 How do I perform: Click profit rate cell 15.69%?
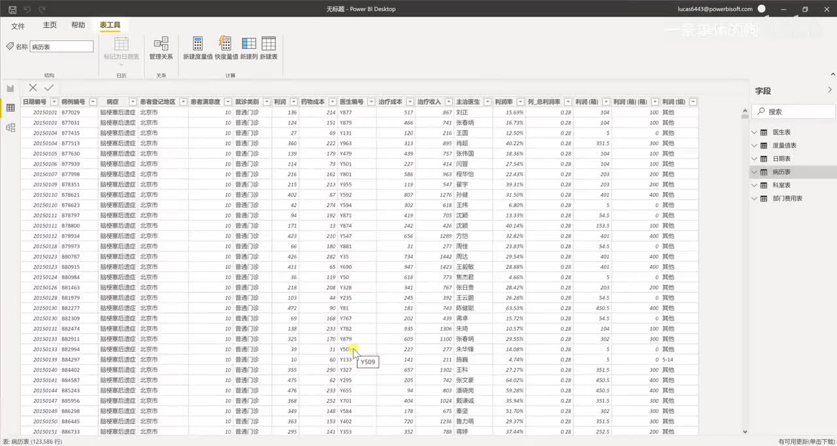pyautogui.click(x=515, y=112)
